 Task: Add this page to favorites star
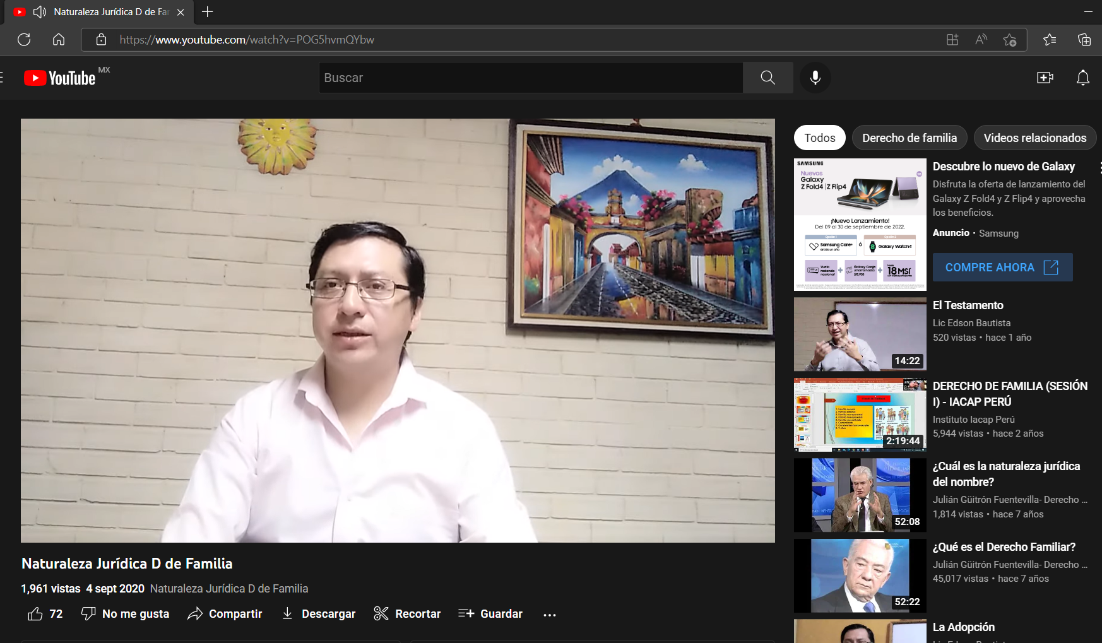coord(1010,40)
